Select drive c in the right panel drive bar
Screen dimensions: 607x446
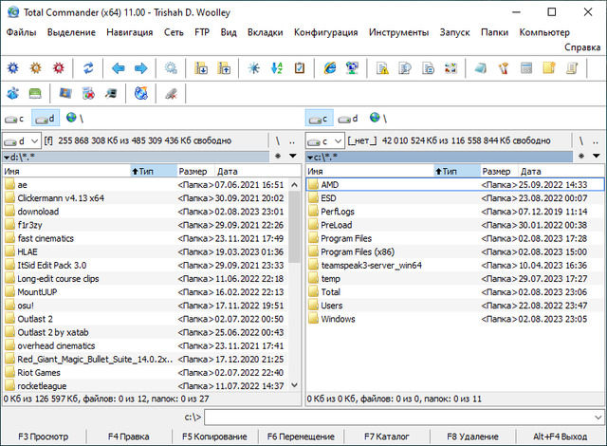318,119
